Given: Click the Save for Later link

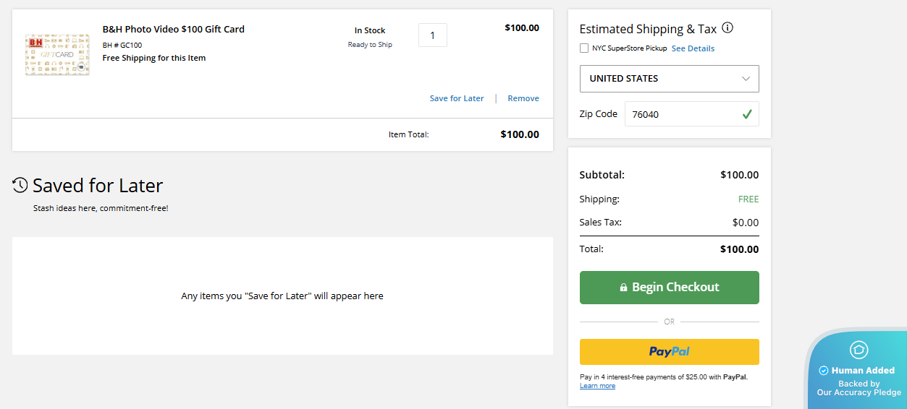Looking at the screenshot, I should pyautogui.click(x=456, y=98).
